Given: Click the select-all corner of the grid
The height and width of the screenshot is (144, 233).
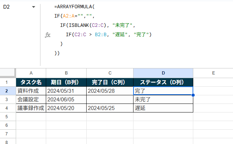Looking at the screenshot, I should (8, 73).
